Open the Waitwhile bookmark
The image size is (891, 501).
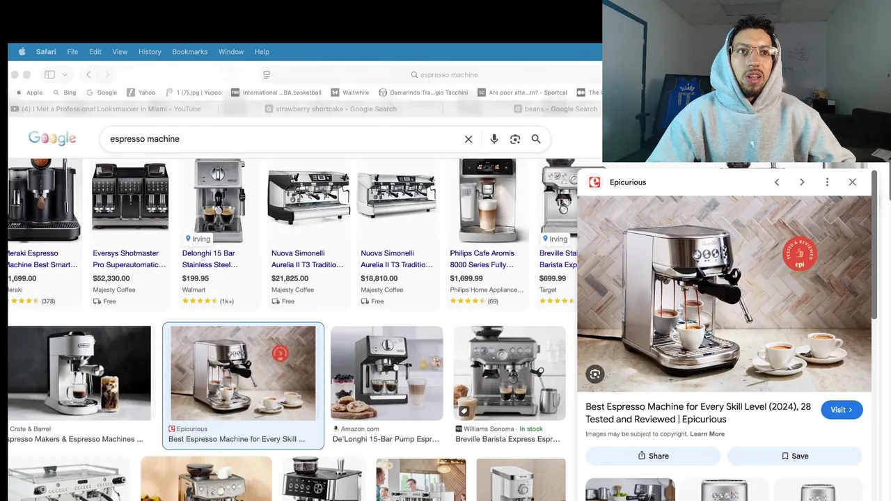(x=350, y=93)
